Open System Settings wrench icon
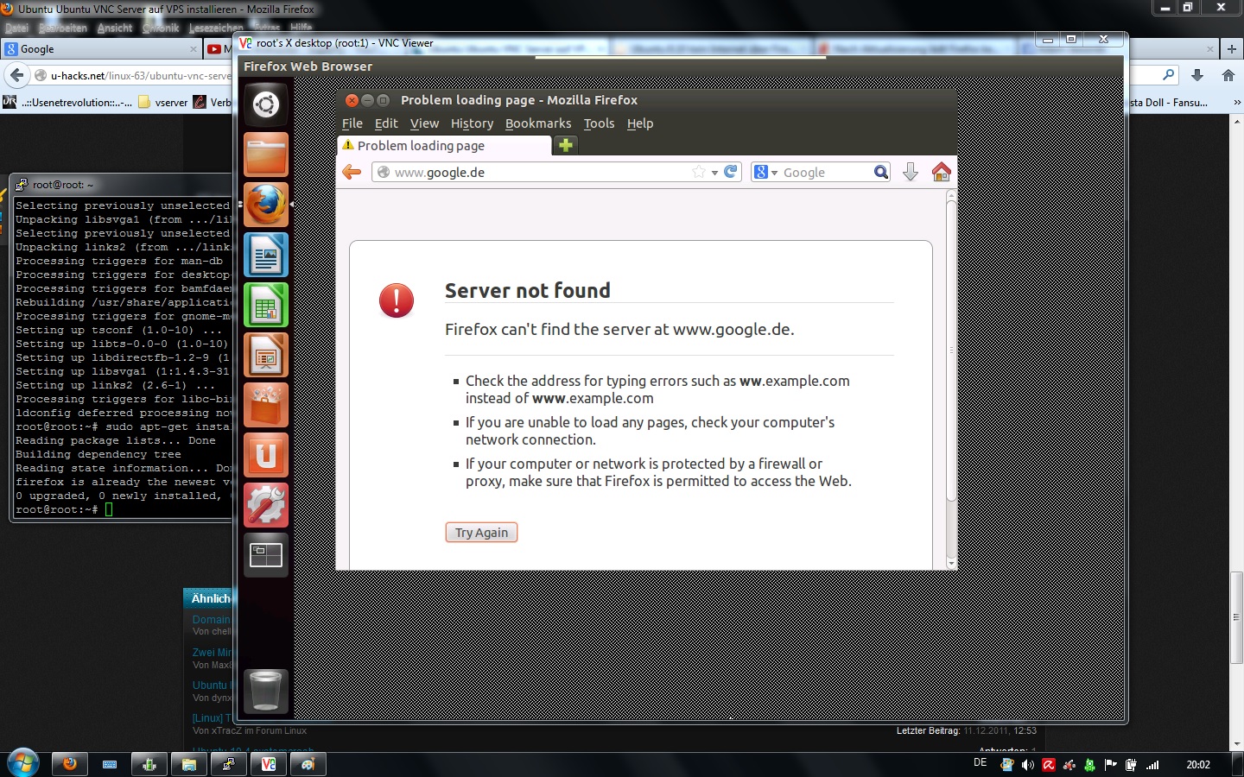This screenshot has height=777, width=1244. pos(265,505)
